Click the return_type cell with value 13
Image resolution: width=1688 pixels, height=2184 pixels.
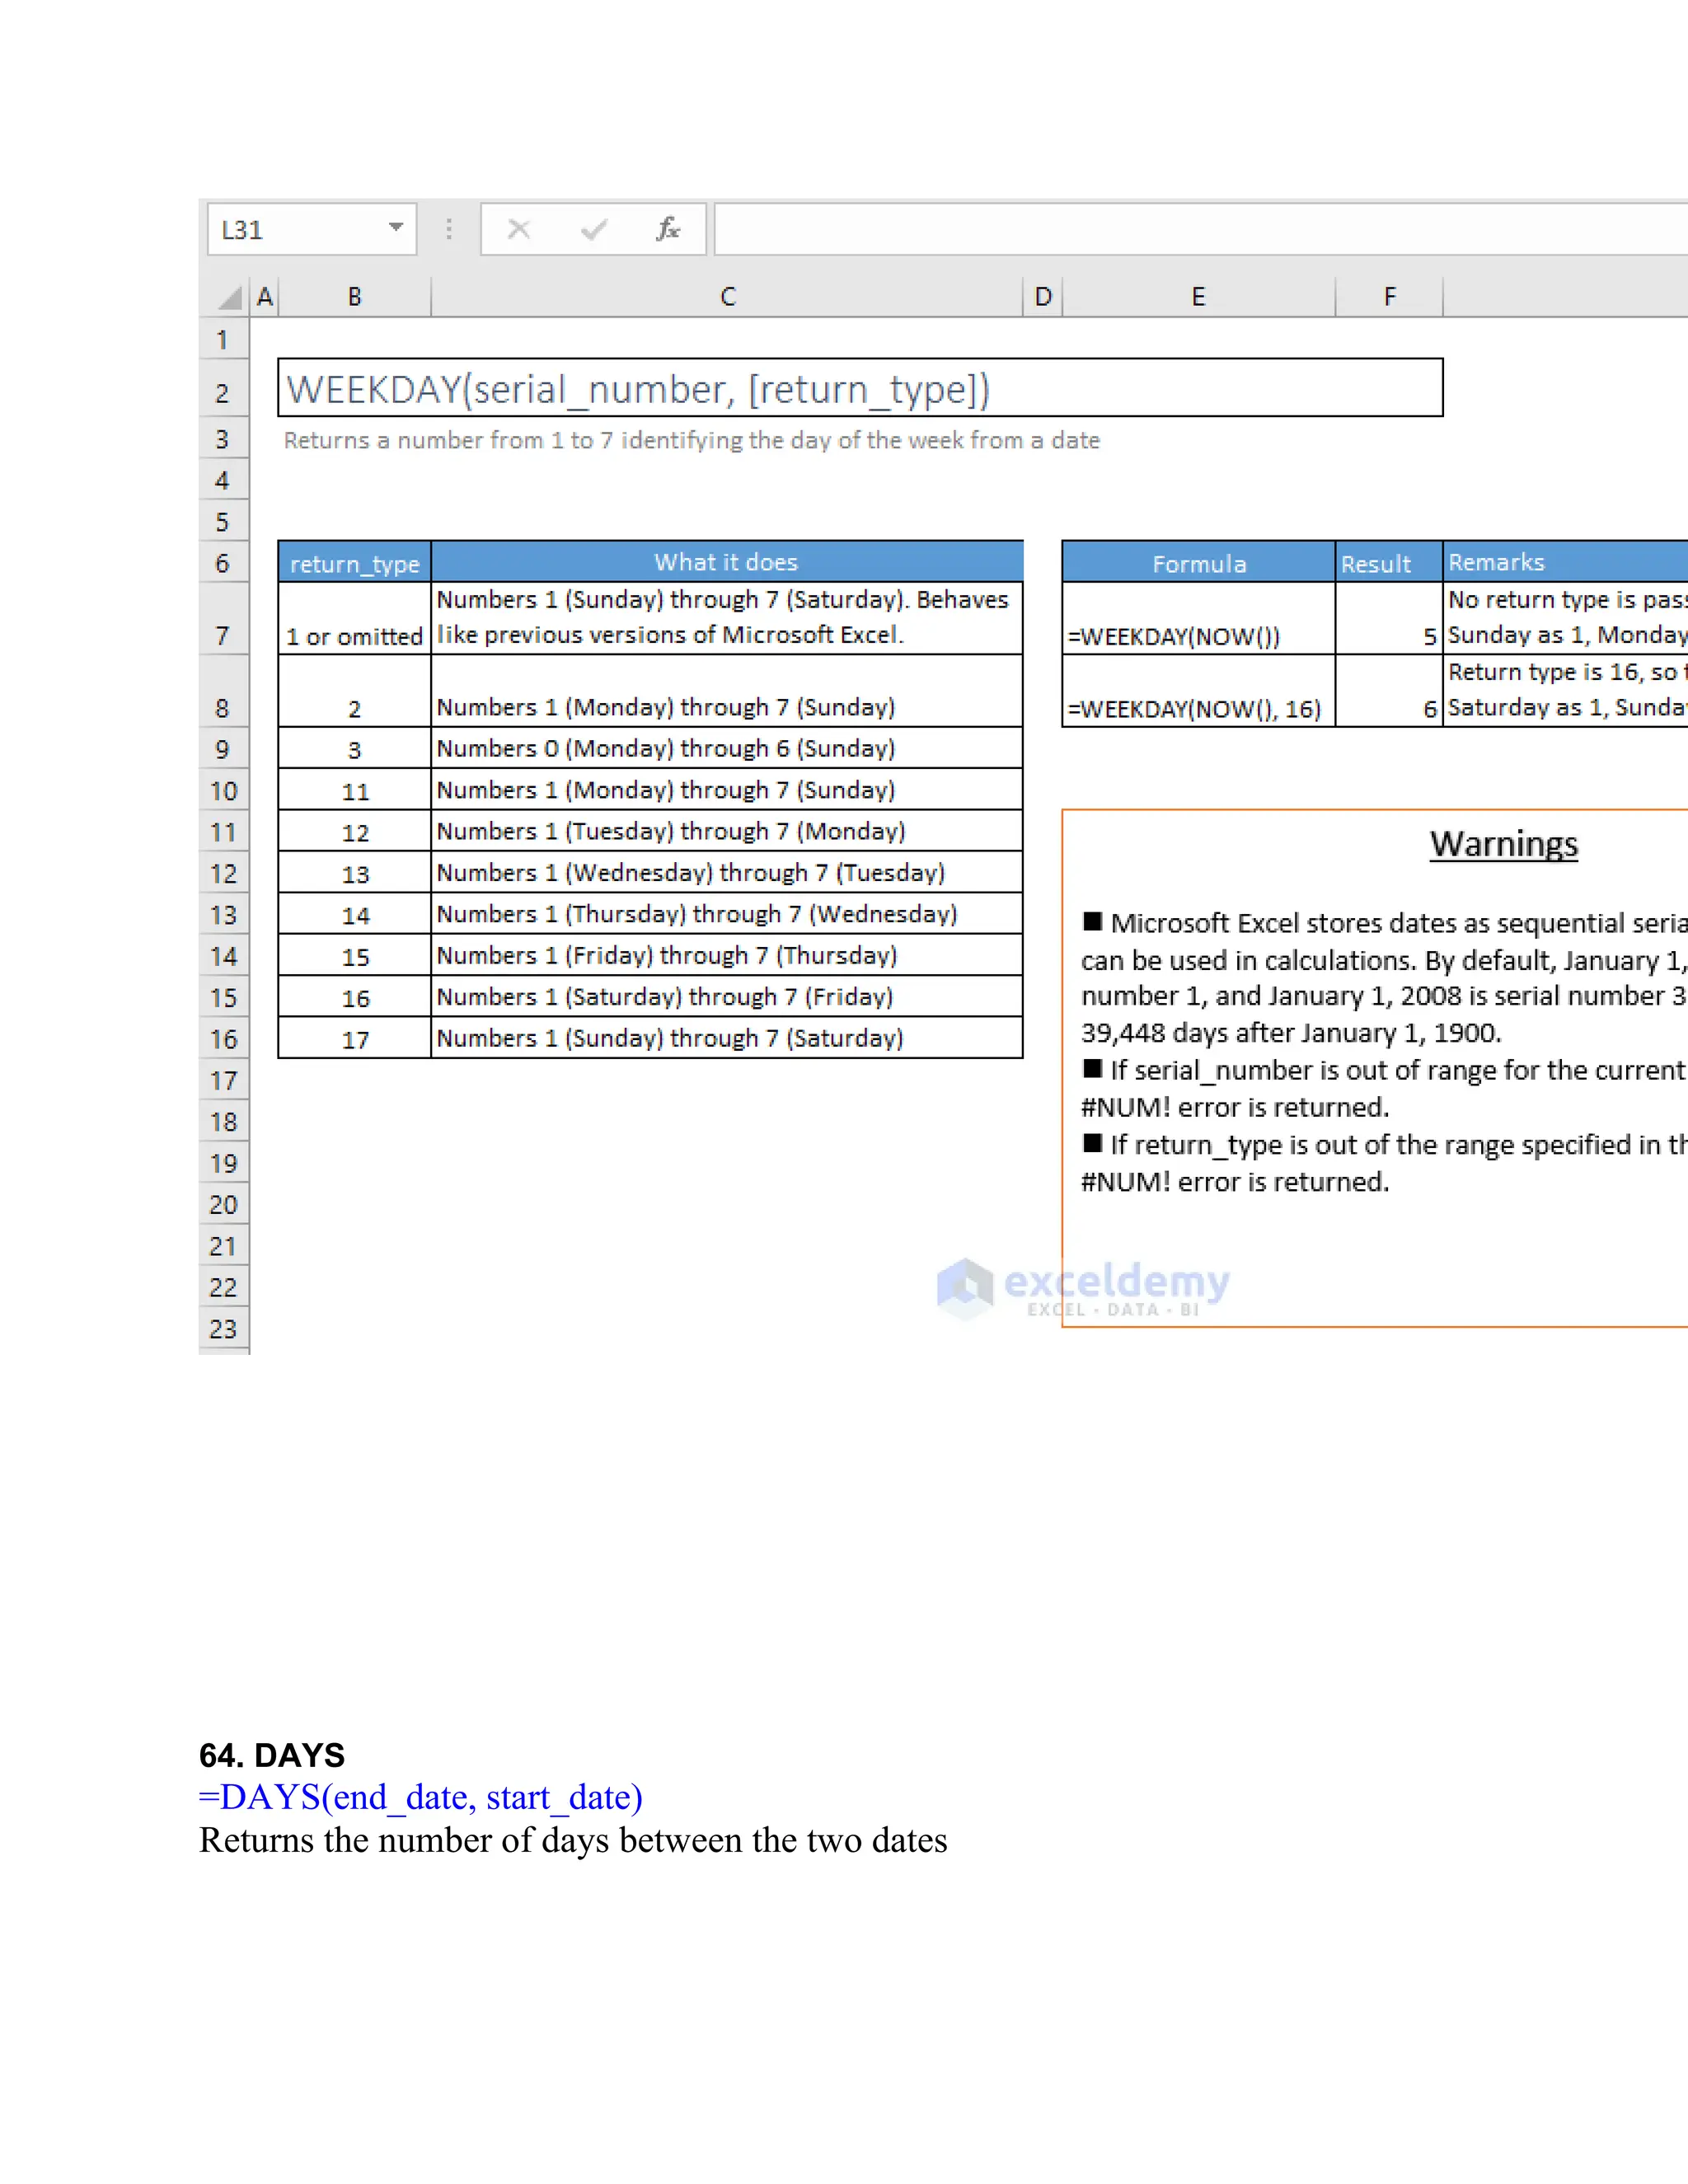pos(354,873)
